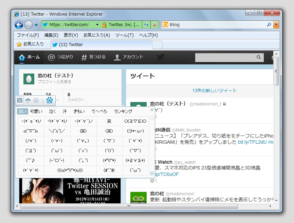Open the ホーム (Home) tab with house icon
This screenshot has height=223, width=294.
tap(29, 58)
